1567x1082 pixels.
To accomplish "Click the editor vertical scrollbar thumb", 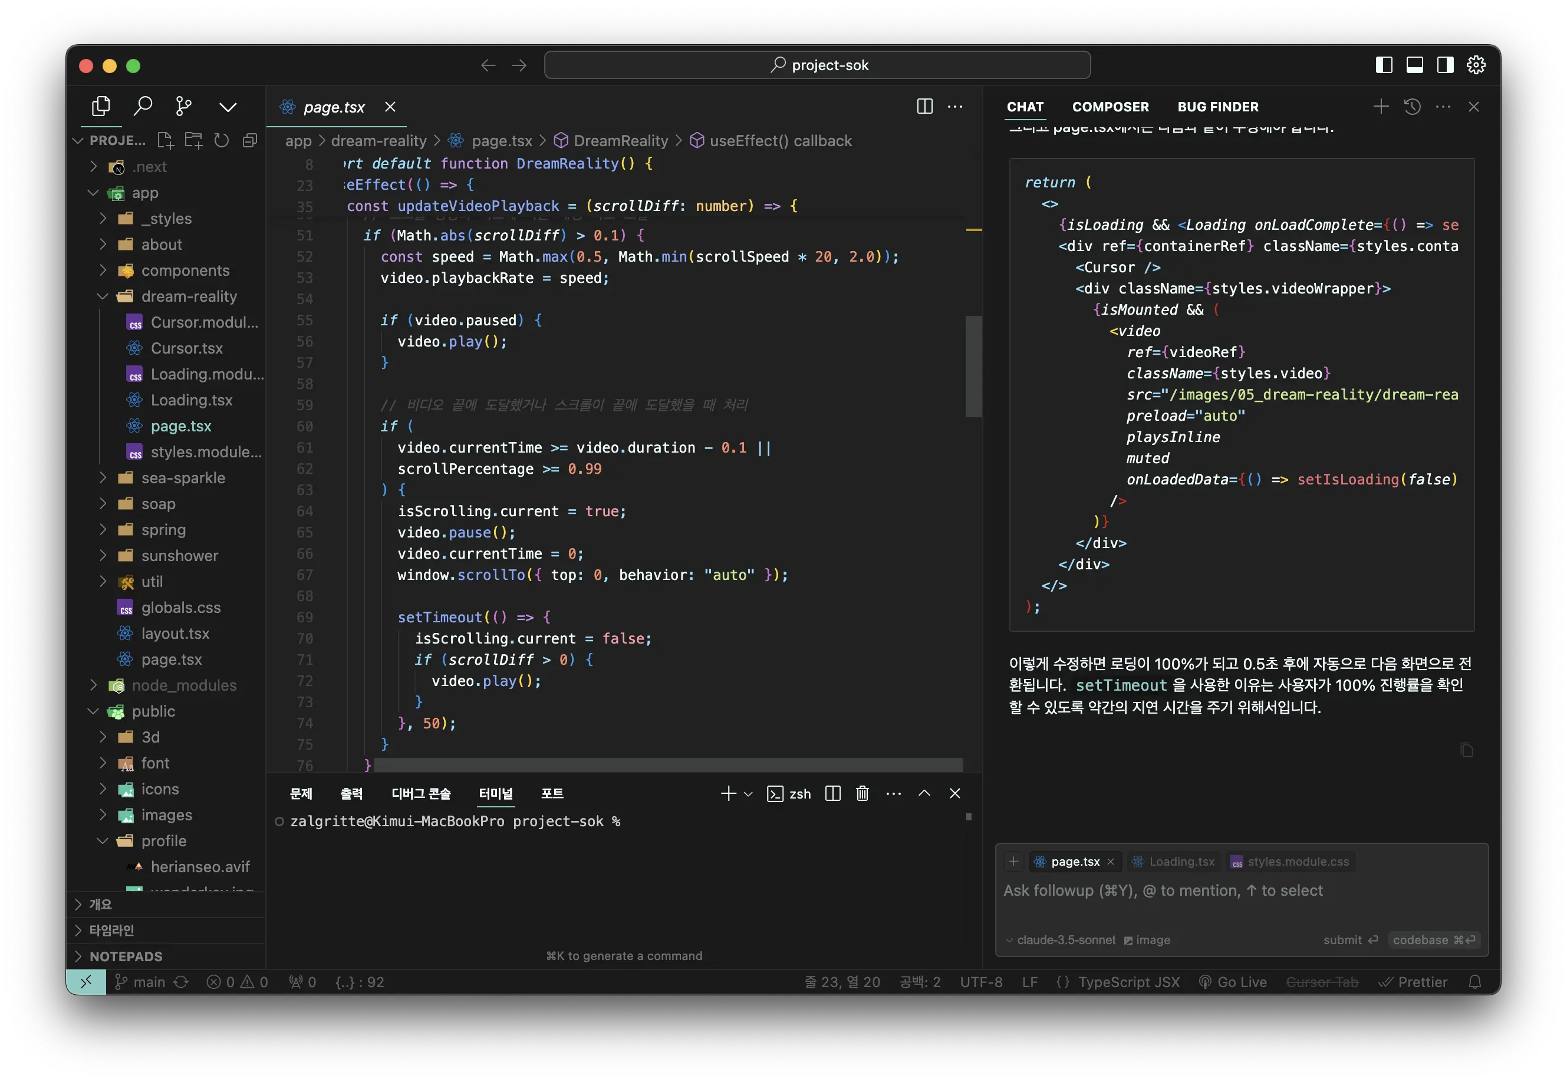I will (x=973, y=366).
